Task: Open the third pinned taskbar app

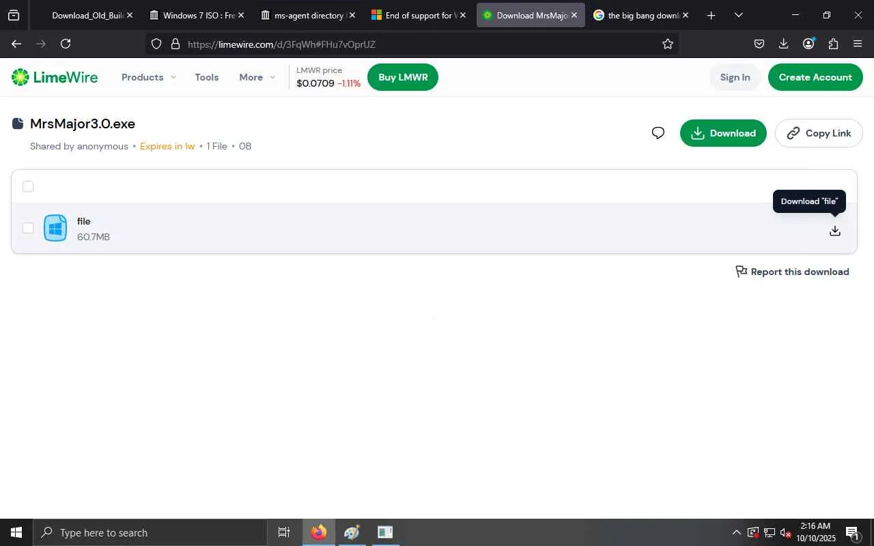Action: 385,532
